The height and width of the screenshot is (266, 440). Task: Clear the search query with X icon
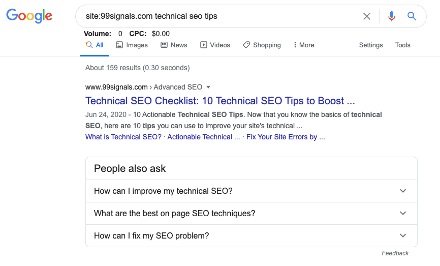(x=366, y=16)
